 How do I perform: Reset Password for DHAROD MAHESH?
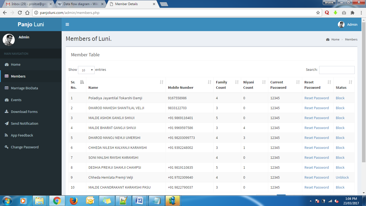point(316,108)
